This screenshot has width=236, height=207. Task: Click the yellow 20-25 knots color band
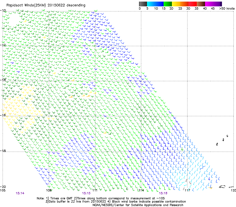pyautogui.click(x=176, y=4)
